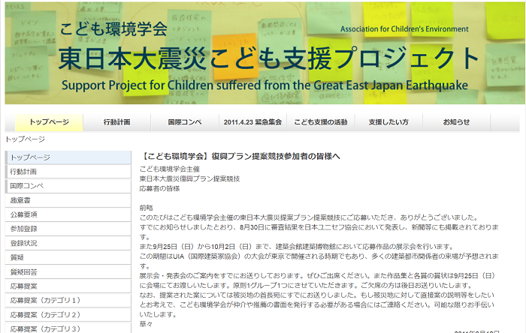The height and width of the screenshot is (333, 526).
Task: Open 行動計画 in the left sidebar menu
Action: pos(26,172)
